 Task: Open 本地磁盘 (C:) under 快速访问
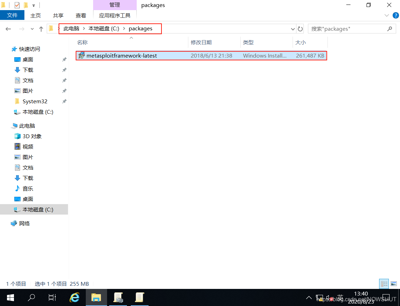click(x=38, y=112)
